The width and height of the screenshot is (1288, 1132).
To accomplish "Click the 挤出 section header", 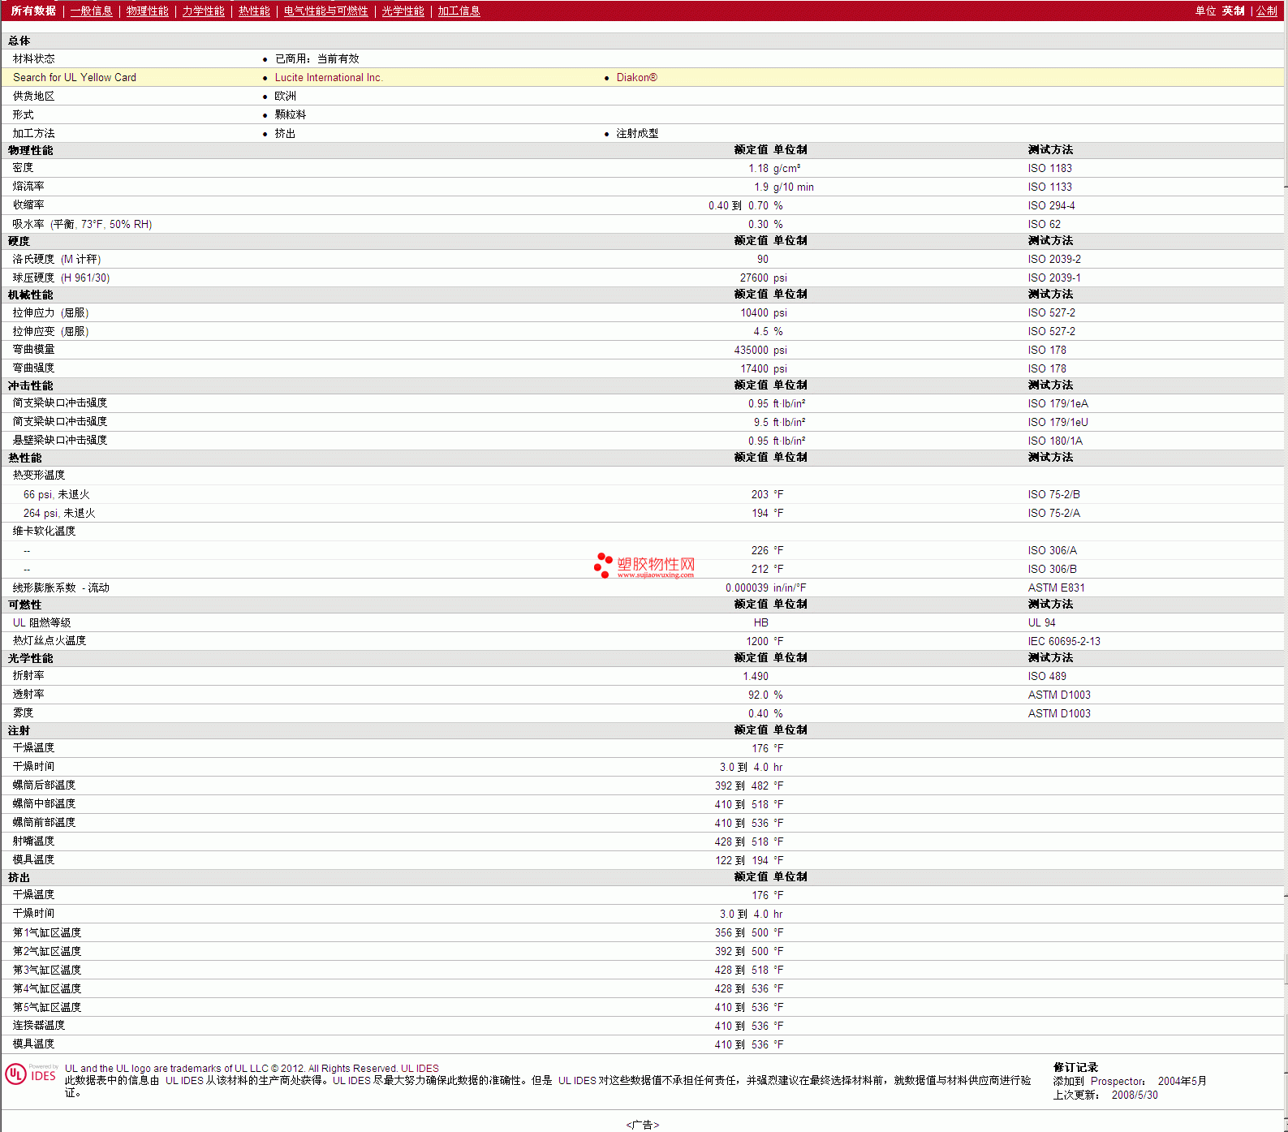I will (x=19, y=878).
